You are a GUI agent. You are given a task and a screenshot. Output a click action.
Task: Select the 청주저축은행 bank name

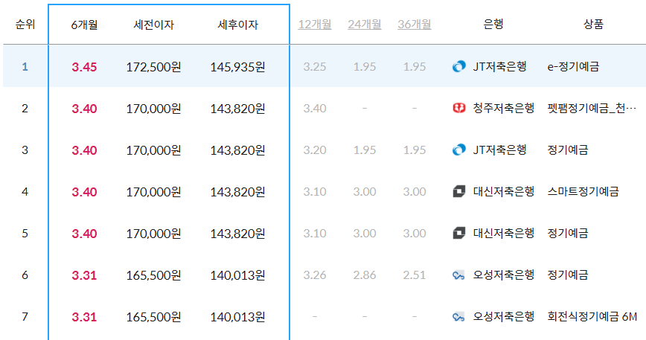(503, 109)
